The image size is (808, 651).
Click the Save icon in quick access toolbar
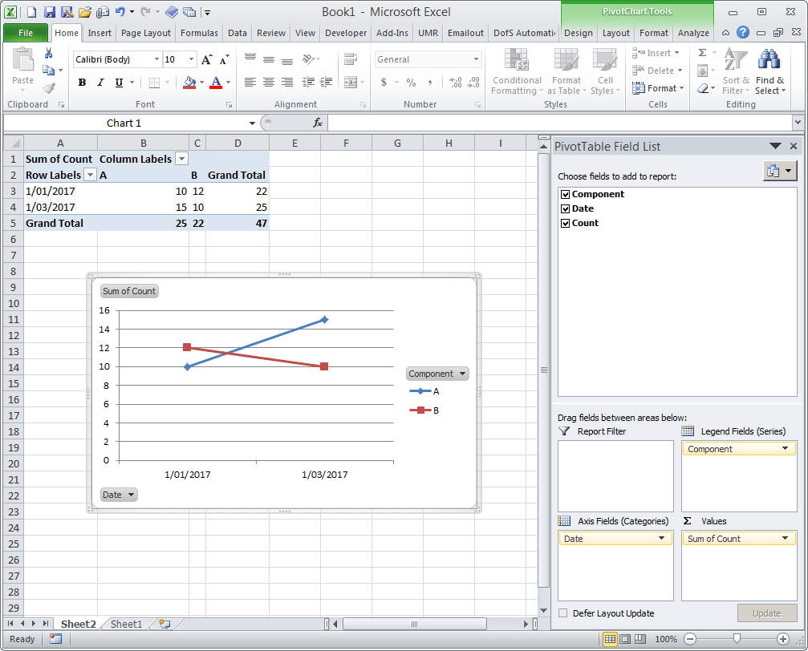click(50, 12)
